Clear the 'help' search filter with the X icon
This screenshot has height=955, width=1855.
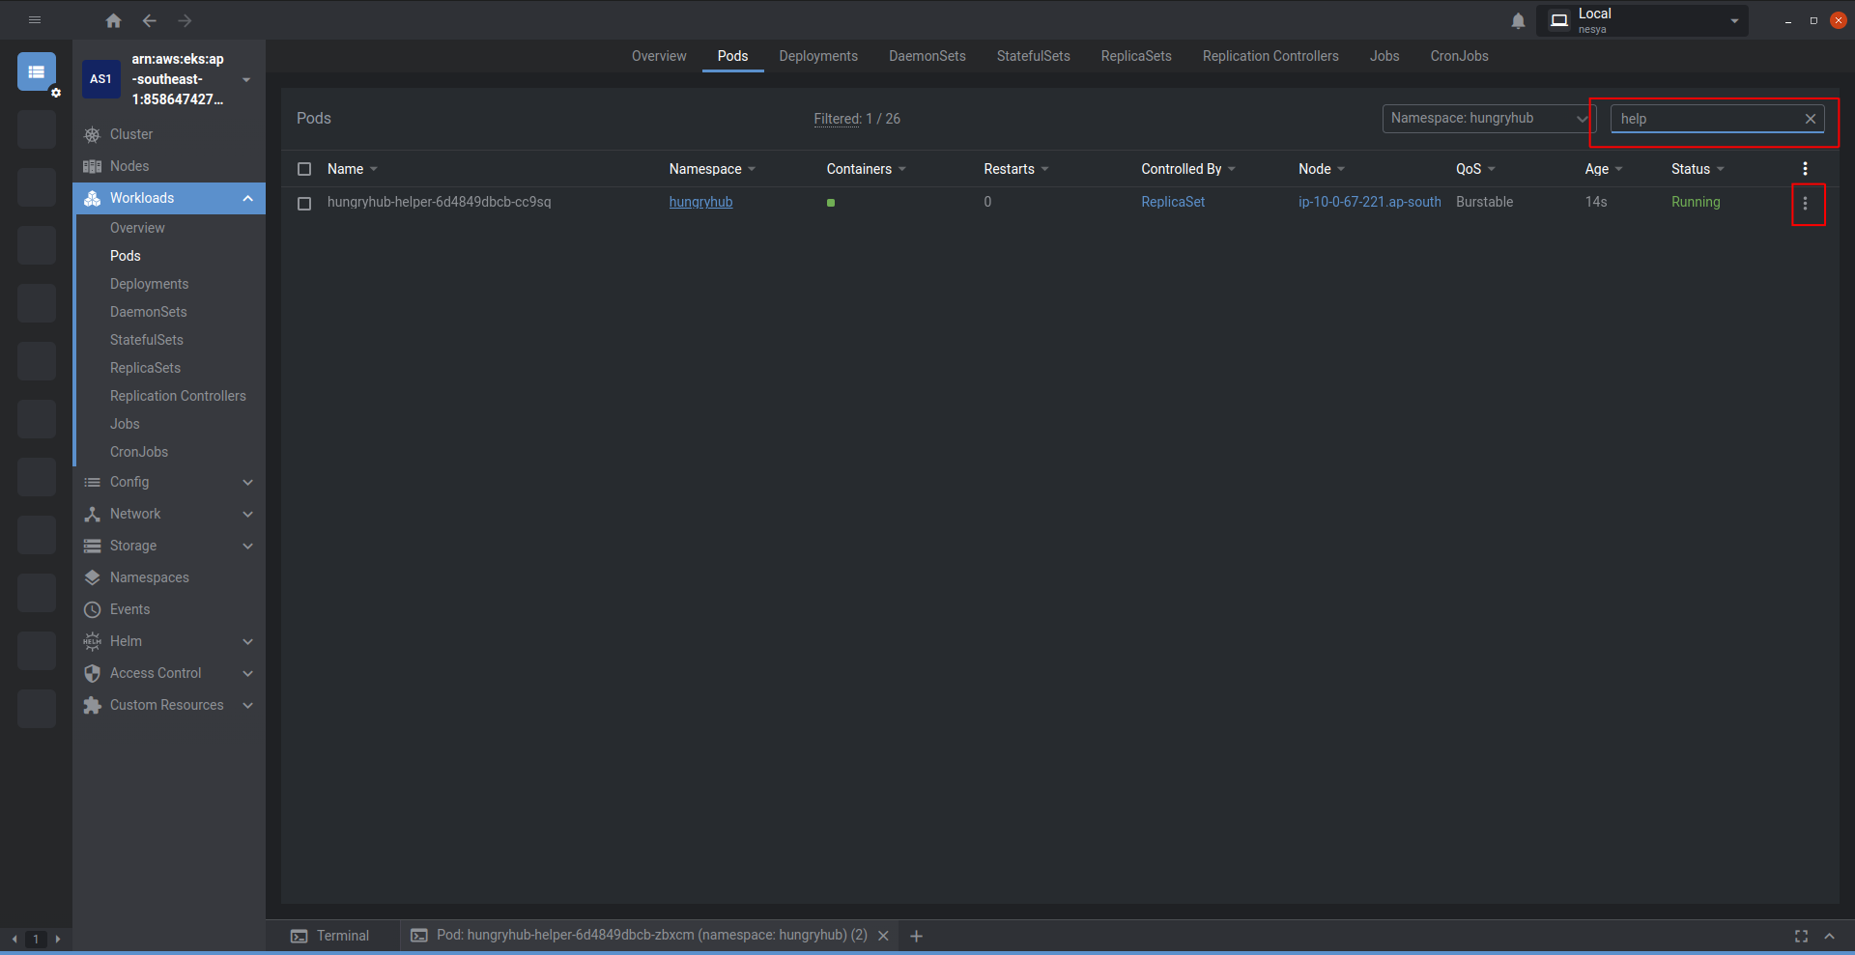1810,119
